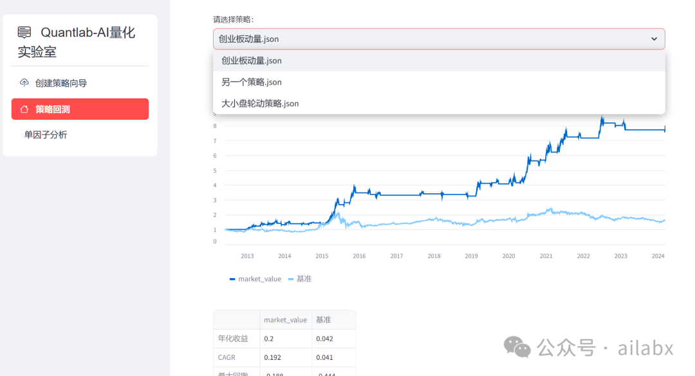The image size is (695, 376).
Task: Click the 2024 label on the chart x-axis
Action: [658, 256]
